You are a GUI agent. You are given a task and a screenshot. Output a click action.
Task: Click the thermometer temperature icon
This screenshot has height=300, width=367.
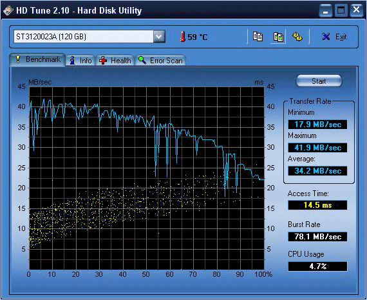(x=183, y=37)
